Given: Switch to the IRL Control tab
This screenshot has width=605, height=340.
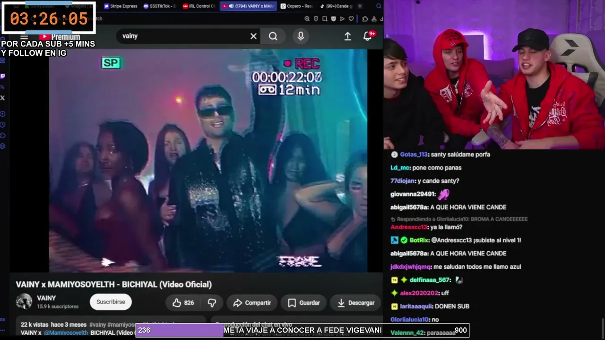Looking at the screenshot, I should pos(199,6).
